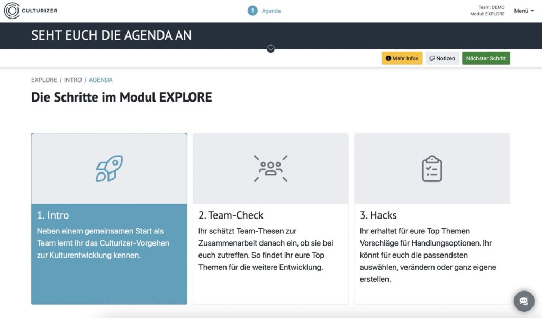The height and width of the screenshot is (318, 542).
Task: Click the Mehr Infos button
Action: pyautogui.click(x=402, y=58)
